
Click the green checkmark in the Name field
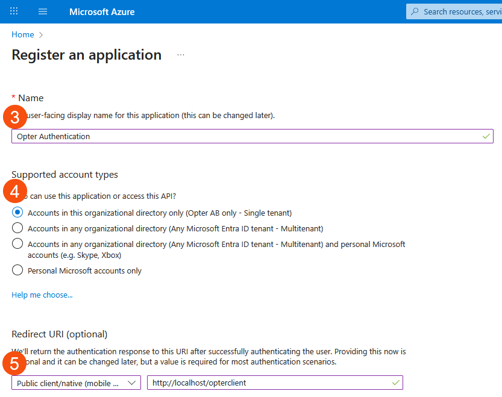tap(486, 137)
